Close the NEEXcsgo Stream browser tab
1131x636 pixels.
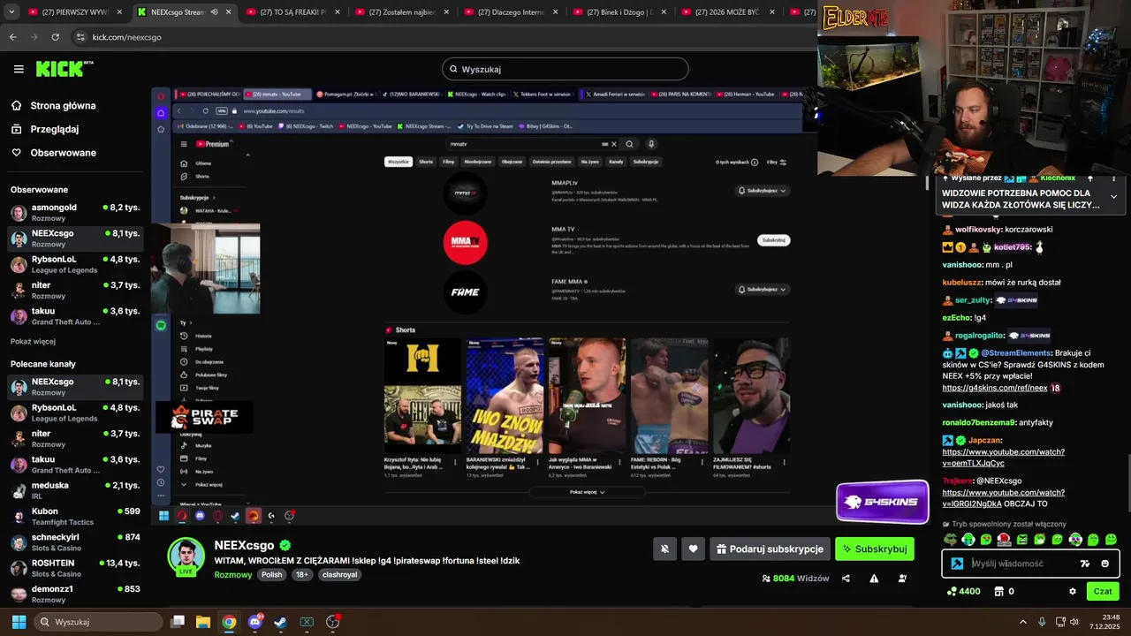229,12
